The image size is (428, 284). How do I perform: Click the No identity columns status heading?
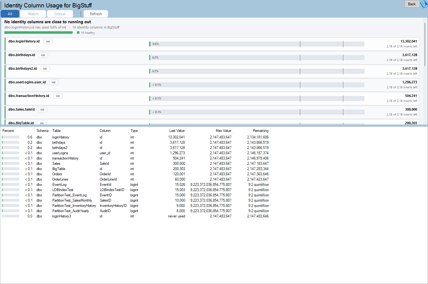48,22
